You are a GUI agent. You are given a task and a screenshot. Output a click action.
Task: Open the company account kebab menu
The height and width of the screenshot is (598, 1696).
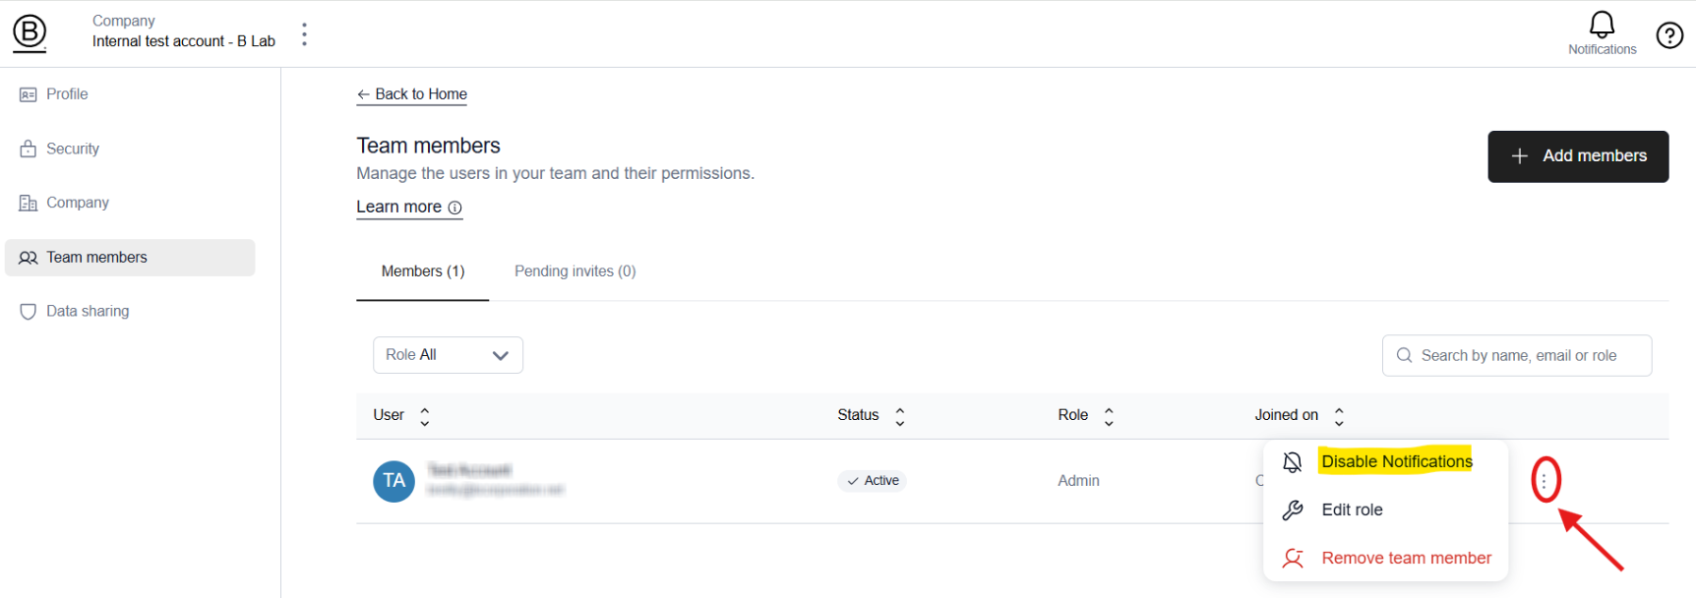coord(304,34)
